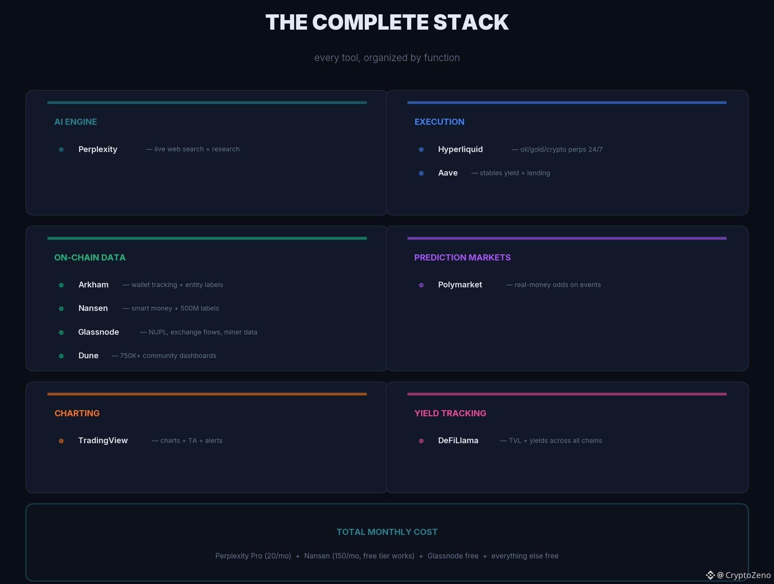Image resolution: width=774 pixels, height=584 pixels.
Task: Click the blue dot beside Aave
Action: click(421, 173)
